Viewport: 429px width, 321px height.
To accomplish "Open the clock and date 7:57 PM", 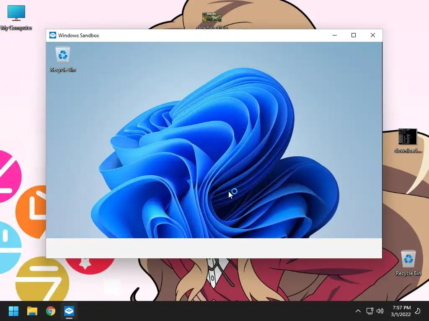I will click(401, 311).
